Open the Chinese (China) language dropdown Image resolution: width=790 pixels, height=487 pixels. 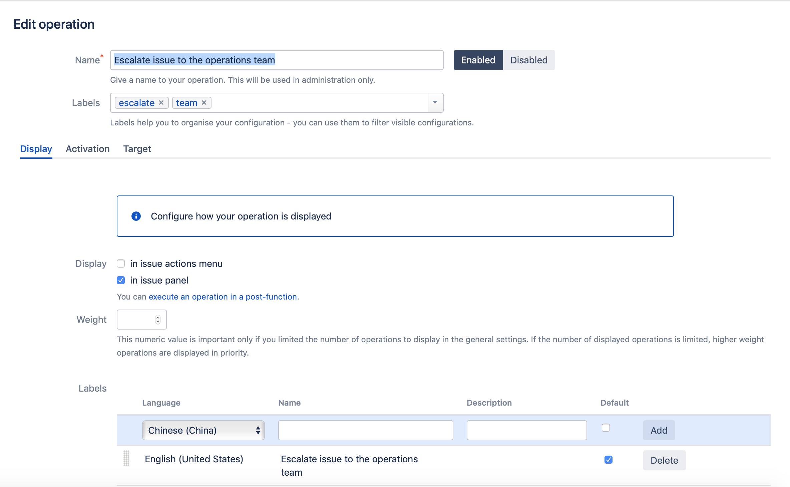(203, 430)
